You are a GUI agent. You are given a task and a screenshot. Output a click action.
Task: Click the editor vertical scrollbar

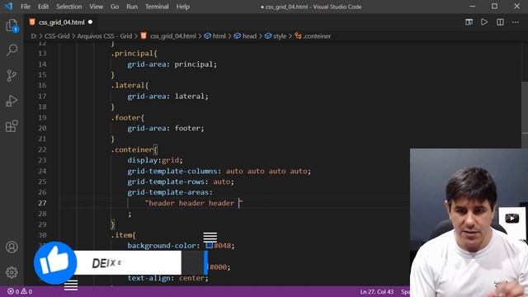pos(525,115)
